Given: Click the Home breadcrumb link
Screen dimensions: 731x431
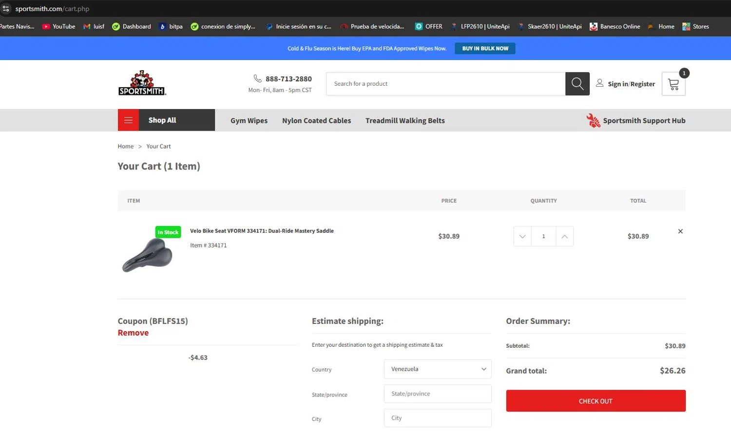Looking at the screenshot, I should coord(126,146).
